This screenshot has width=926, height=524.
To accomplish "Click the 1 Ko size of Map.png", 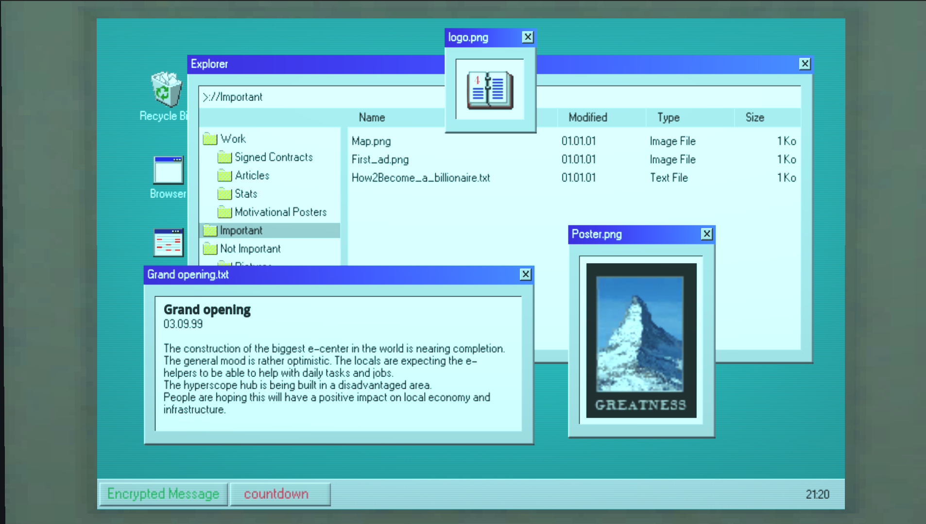I will coord(787,141).
